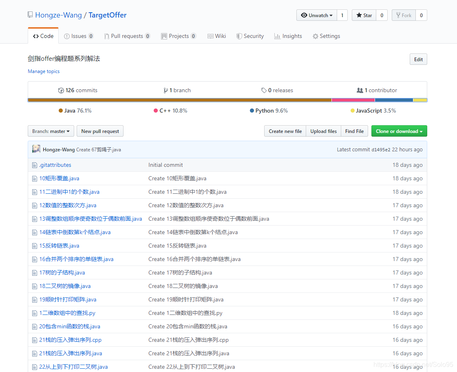Viewport: 457px width, 372px height.
Task: Open the Projects tab
Action: [x=179, y=36]
